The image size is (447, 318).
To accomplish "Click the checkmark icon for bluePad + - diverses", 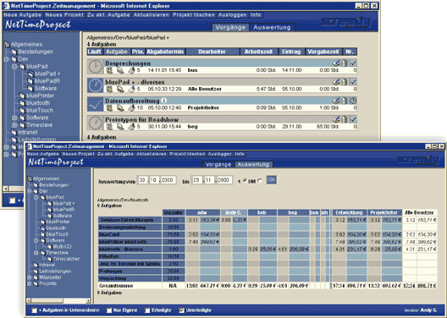I will [x=353, y=82].
